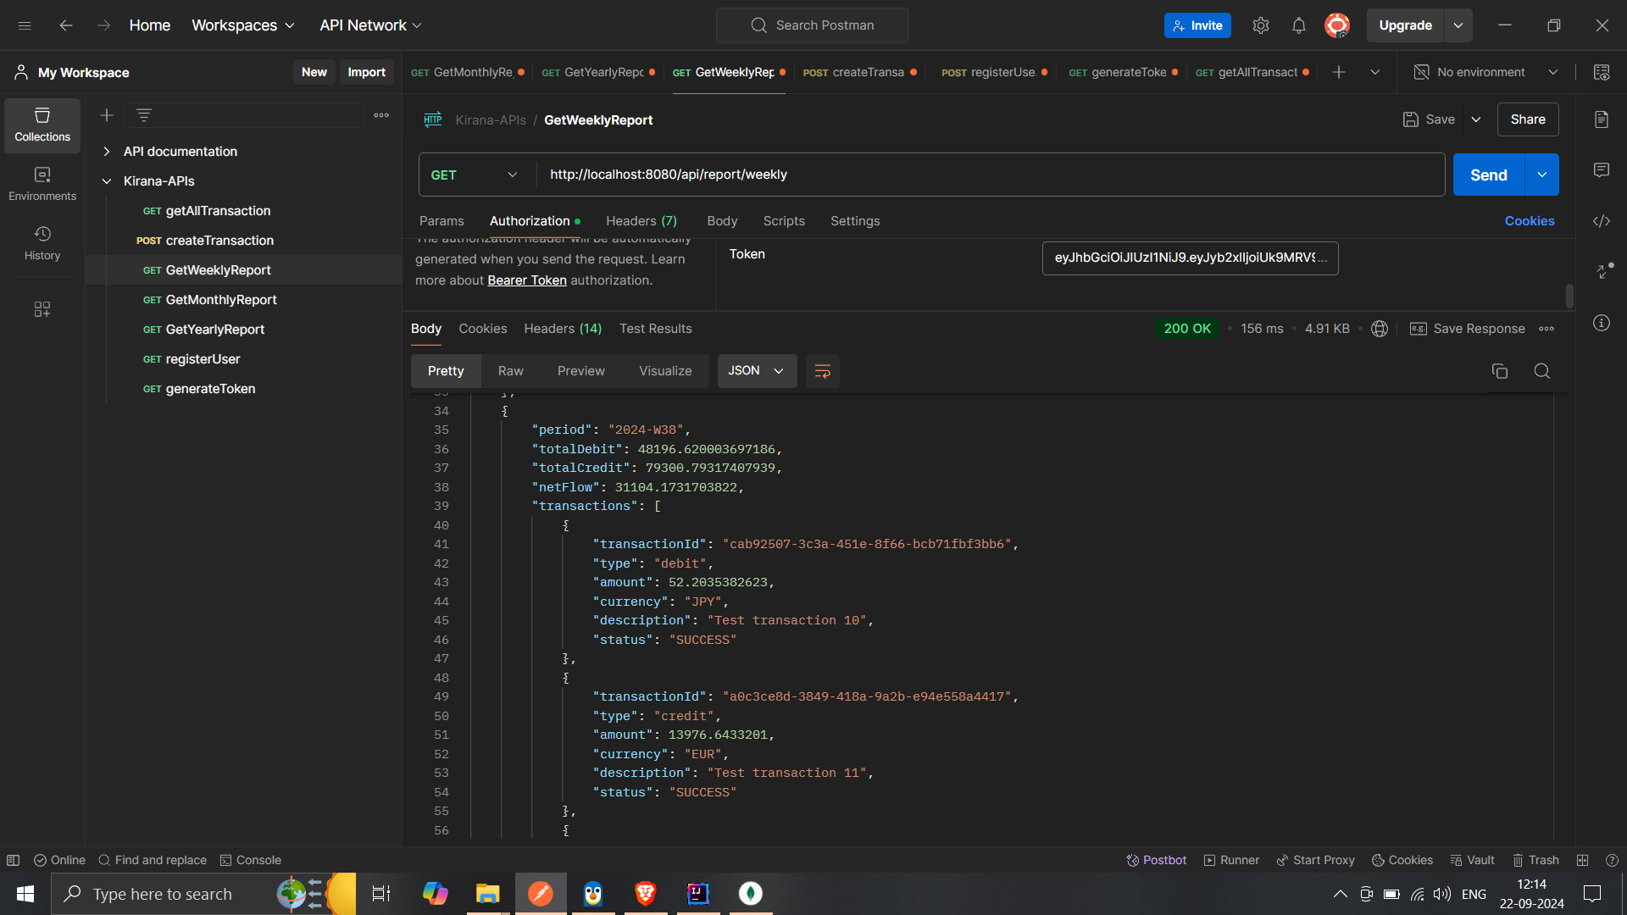Search the response with the magnifier icon

[1541, 371]
